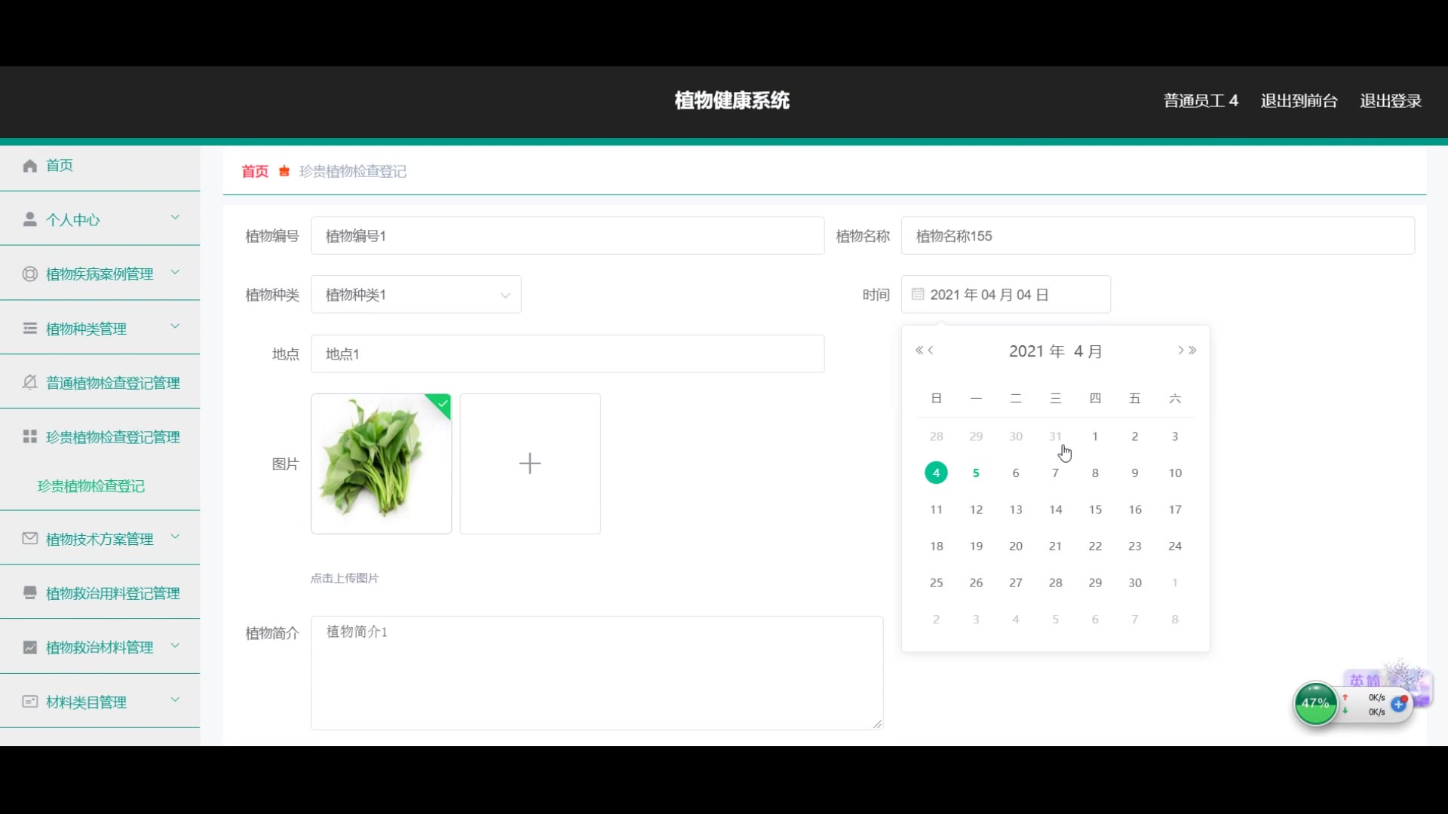Click the chart icon beside 植物救治材料管理
Viewport: 1448px width, 814px height.
click(30, 647)
